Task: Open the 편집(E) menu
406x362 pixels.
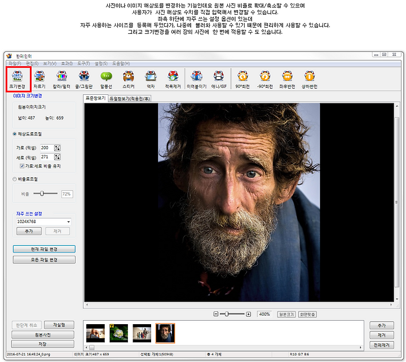Action: (x=32, y=63)
